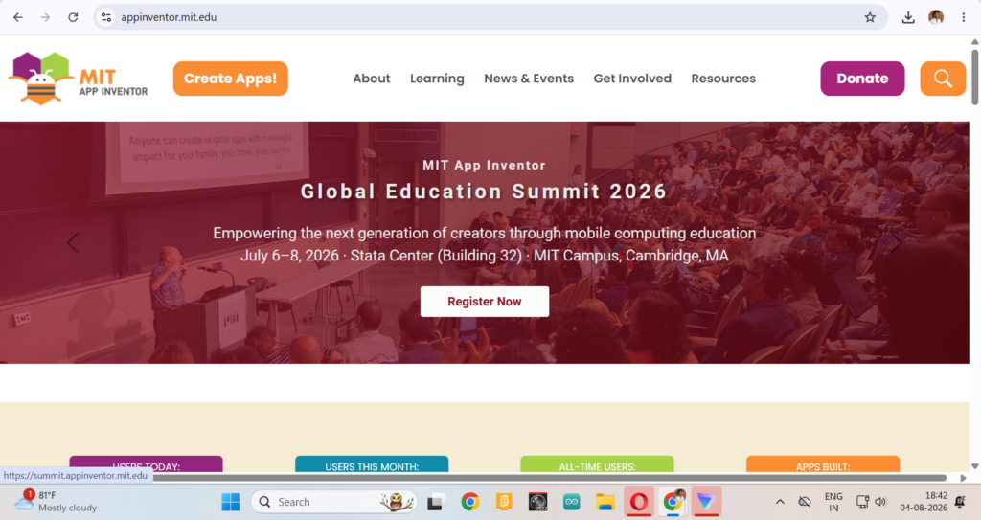
Task: Open the orange site search icon
Action: coord(943,79)
